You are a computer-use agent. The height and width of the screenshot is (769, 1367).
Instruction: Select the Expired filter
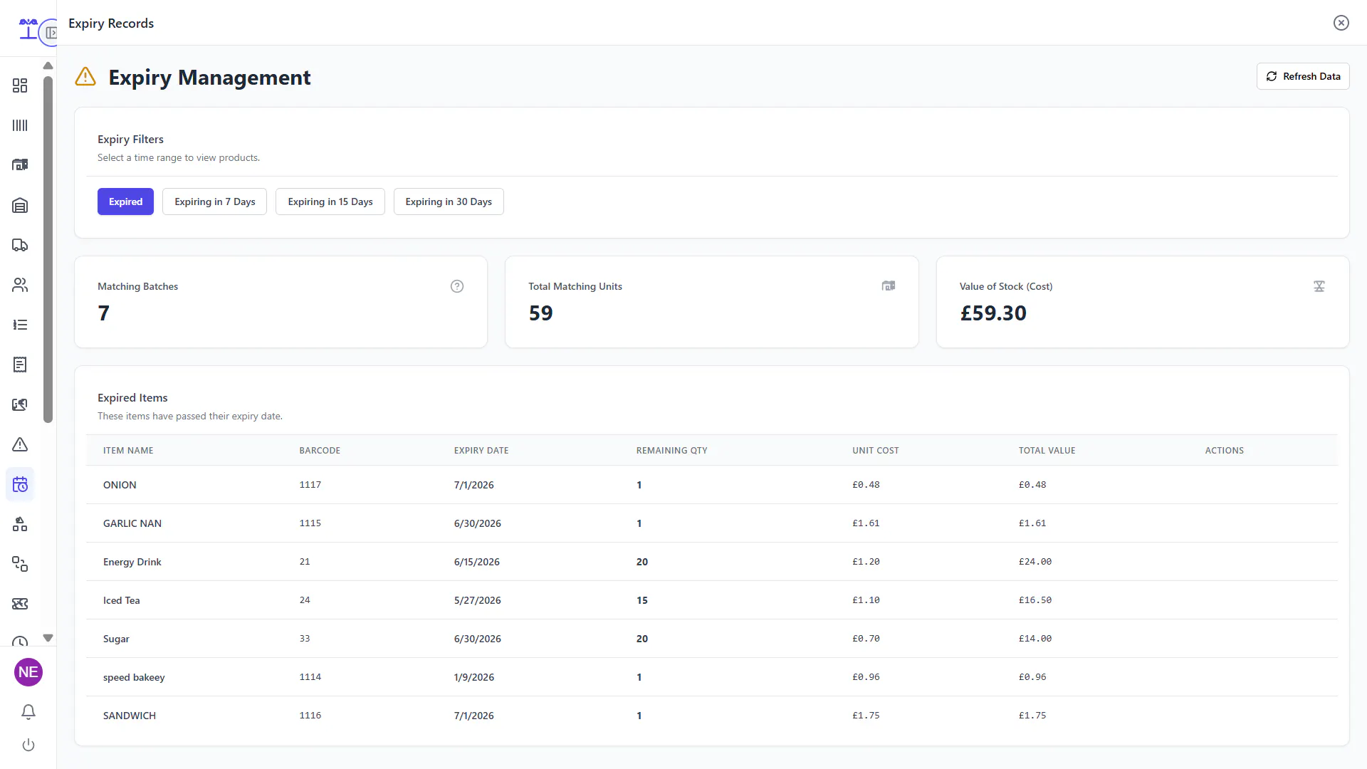[x=125, y=202]
